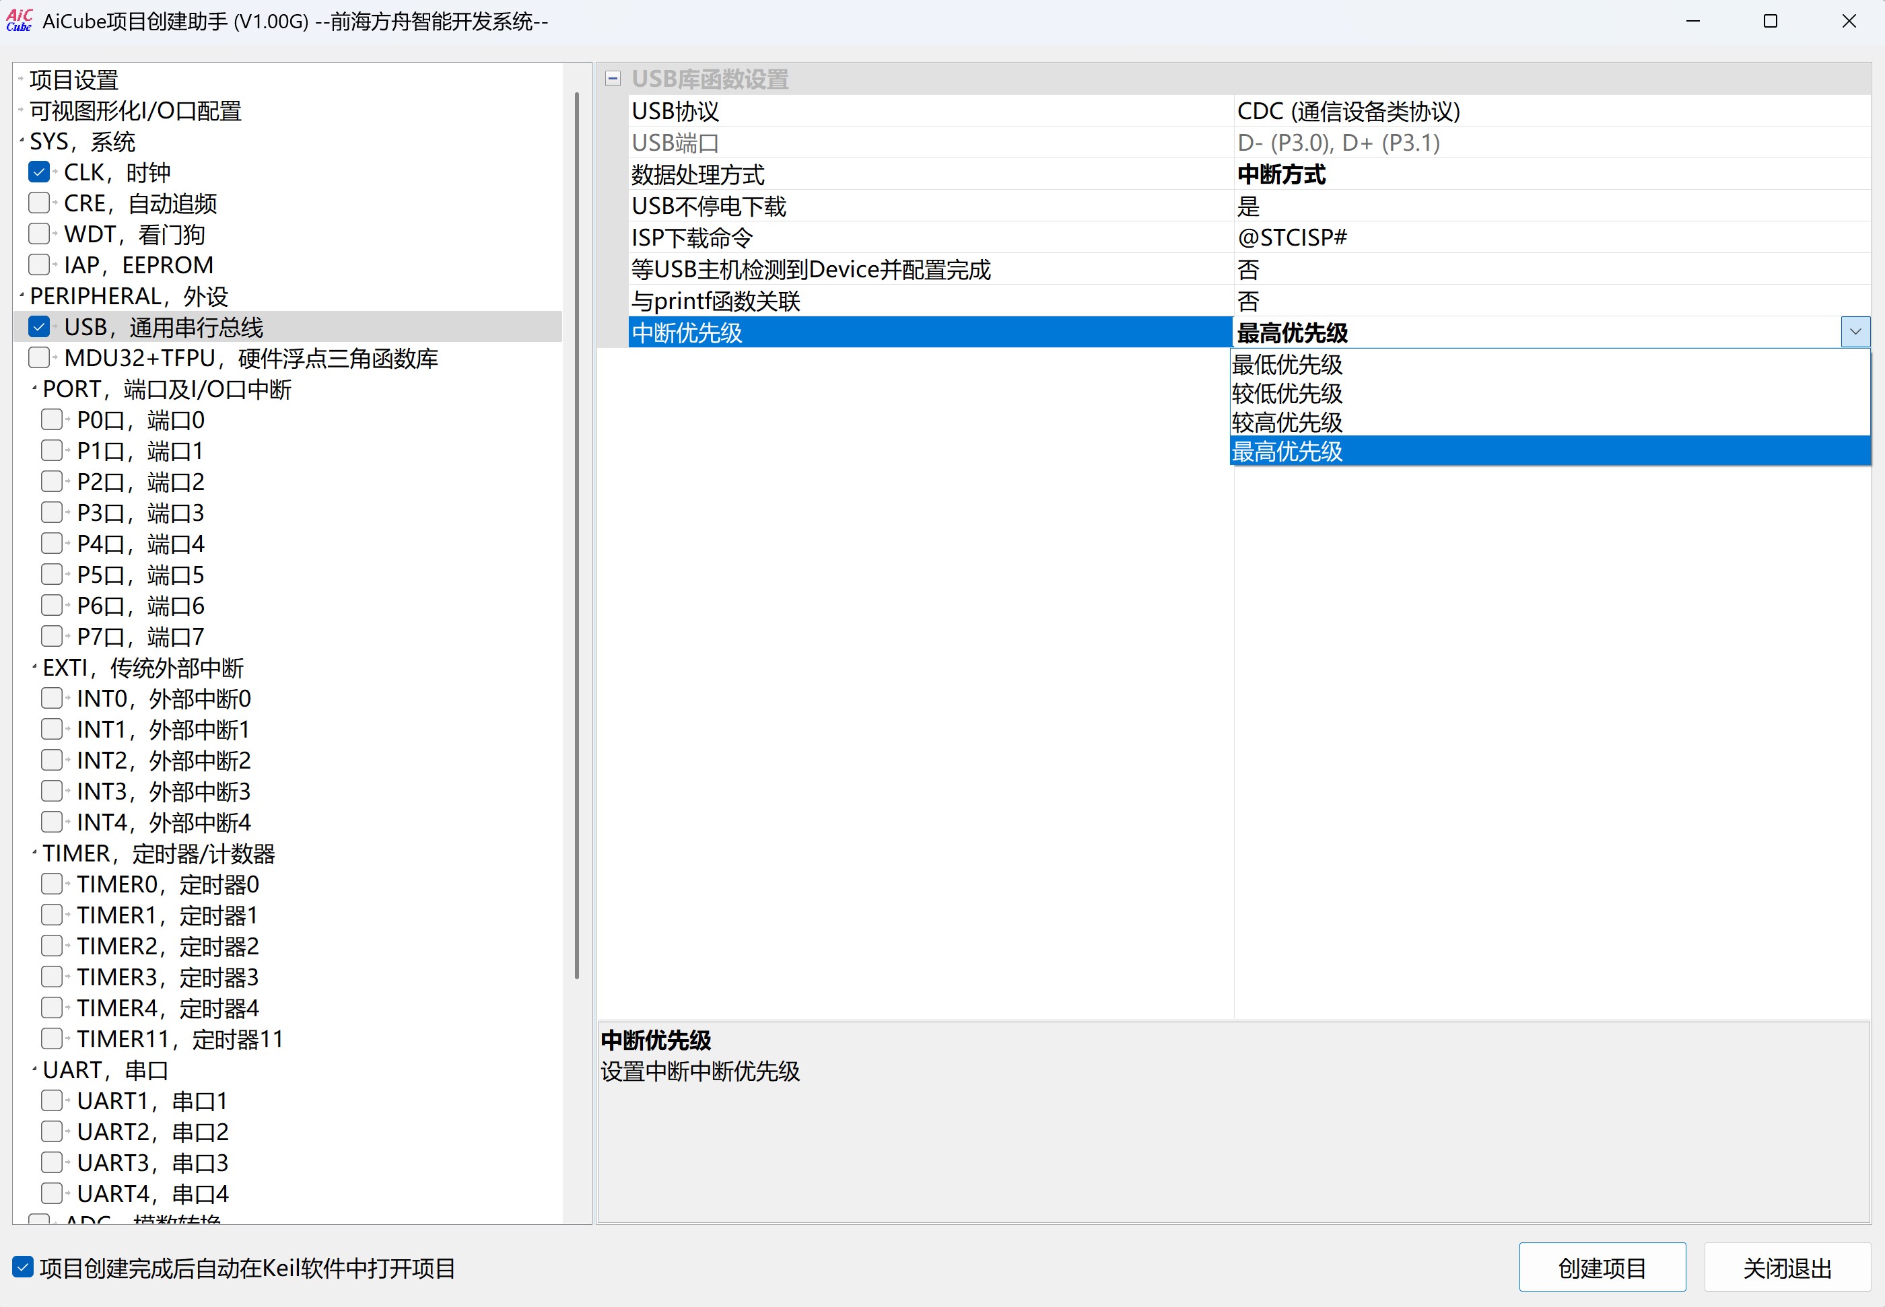Select 等USB主机检测到Device并配置完成 row

point(930,269)
